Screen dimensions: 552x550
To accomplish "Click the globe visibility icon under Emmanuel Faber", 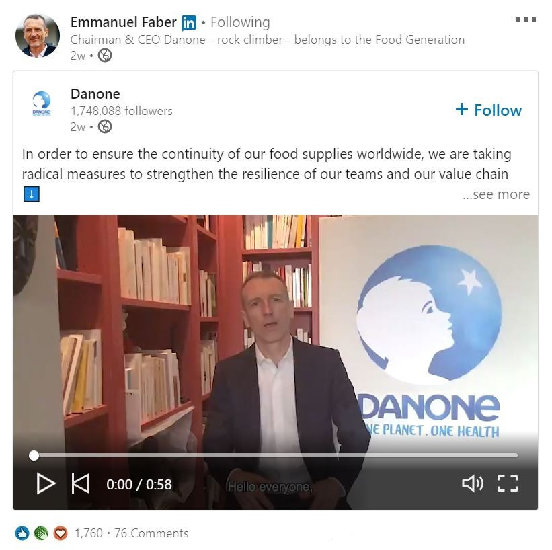I will 105,55.
